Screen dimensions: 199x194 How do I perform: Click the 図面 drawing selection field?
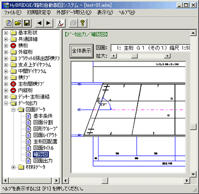pyautogui.click(x=150, y=48)
